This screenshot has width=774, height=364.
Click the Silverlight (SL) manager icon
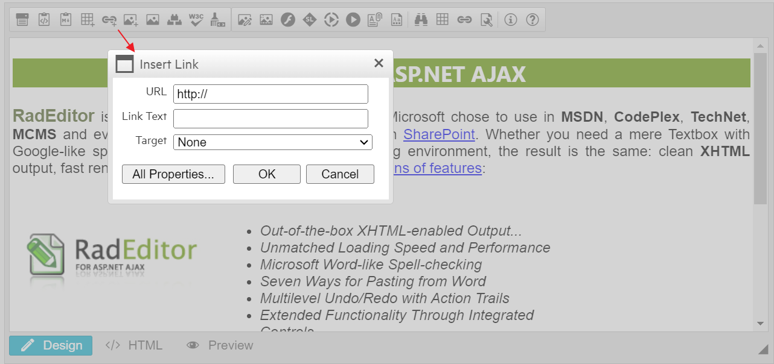pyautogui.click(x=310, y=20)
